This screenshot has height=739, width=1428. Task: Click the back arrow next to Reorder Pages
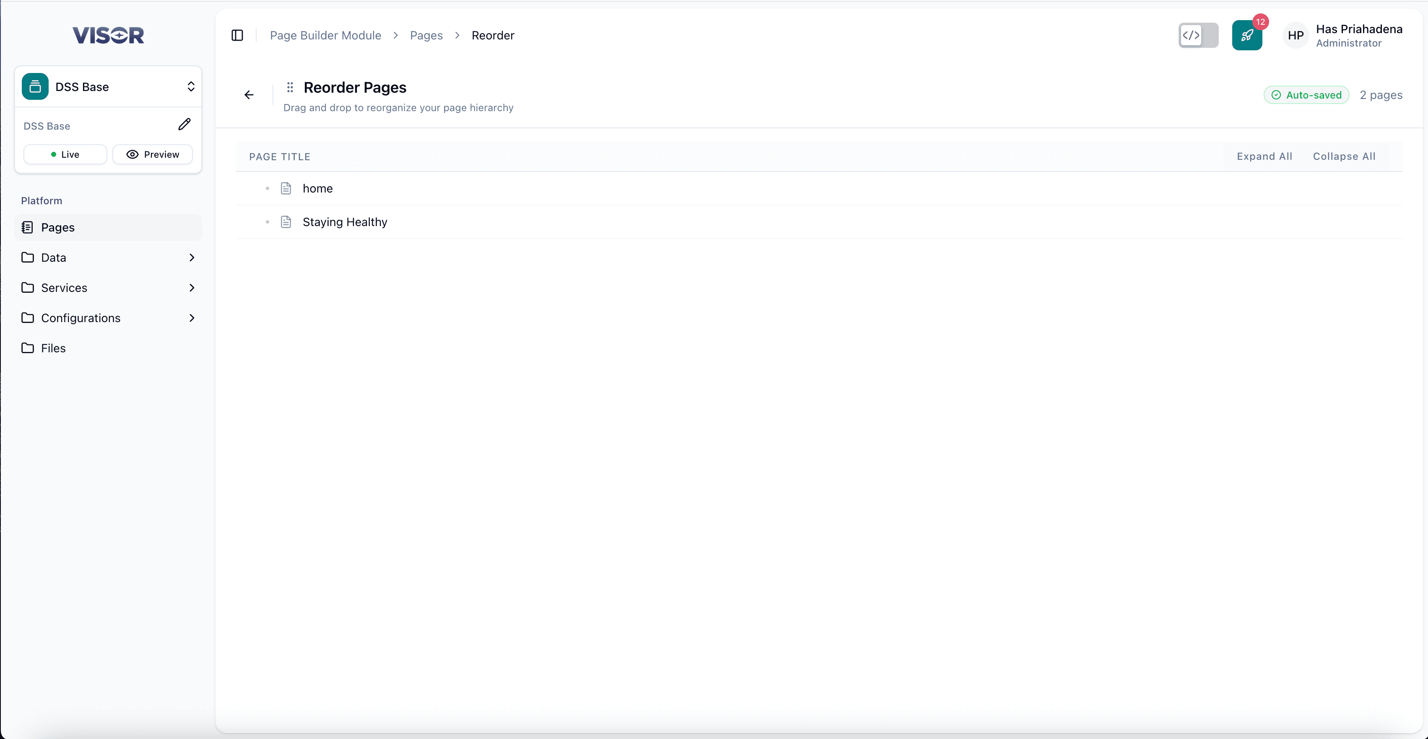248,94
